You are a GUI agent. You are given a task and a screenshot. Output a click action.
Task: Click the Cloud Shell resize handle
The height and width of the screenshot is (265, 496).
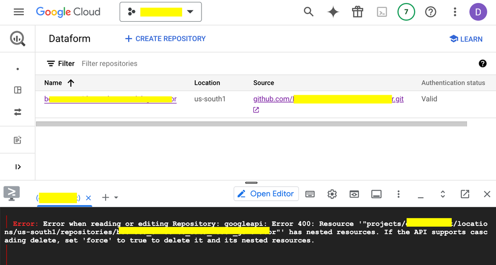pos(251,183)
